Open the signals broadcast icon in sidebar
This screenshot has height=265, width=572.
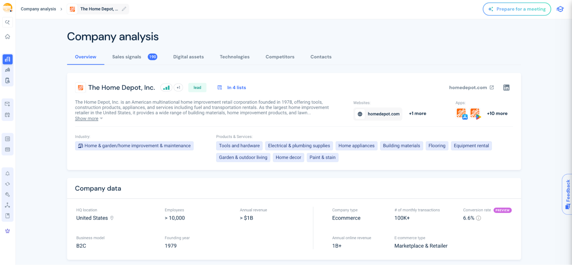(x=7, y=70)
